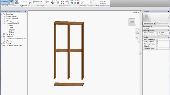The width and height of the screenshot is (170, 95).
Task: Click the match type paintbrush icon in Буфер обмена
Action: [x=30, y=3]
